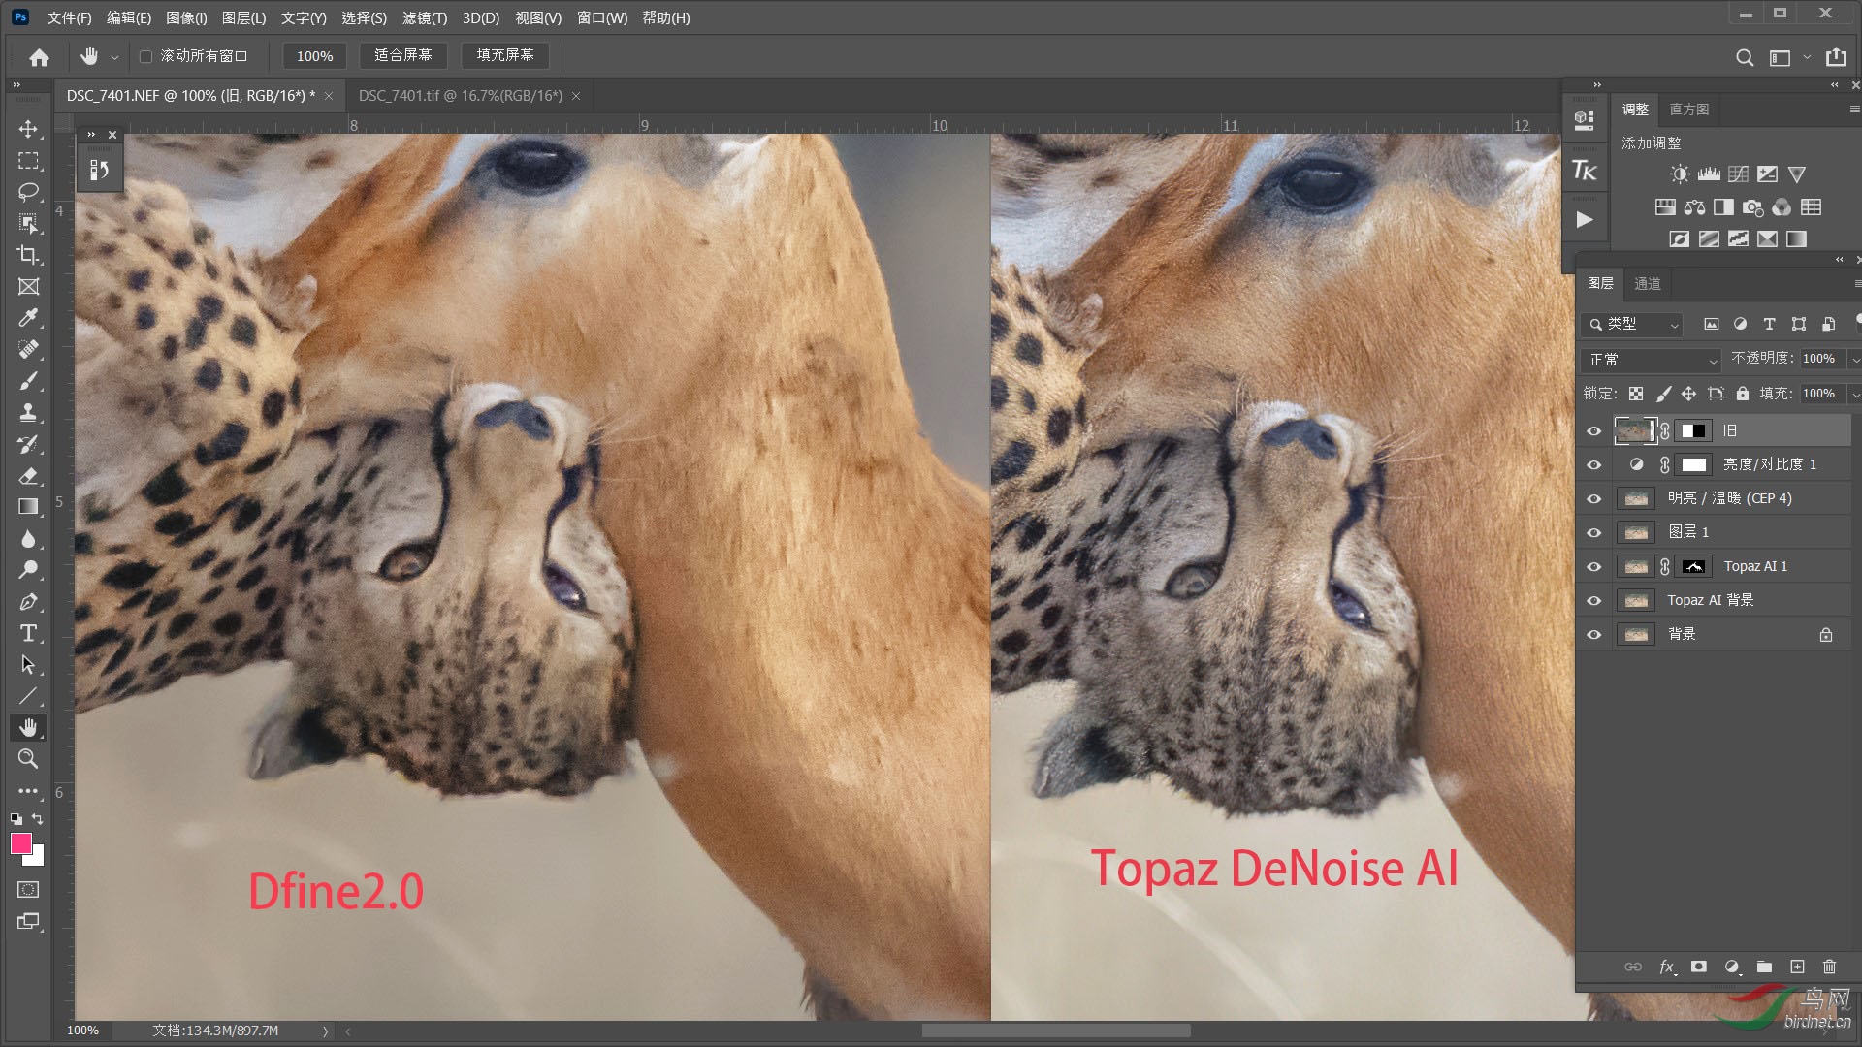This screenshot has width=1862, height=1047.
Task: Open the layer filter 类型 dropdown
Action: point(1631,324)
